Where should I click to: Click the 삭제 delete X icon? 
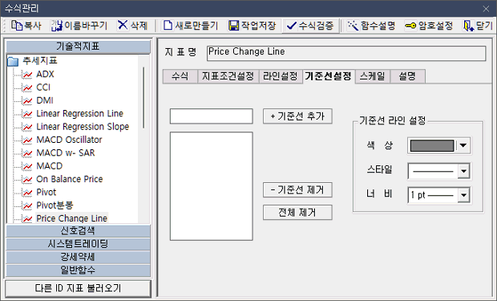click(123, 25)
